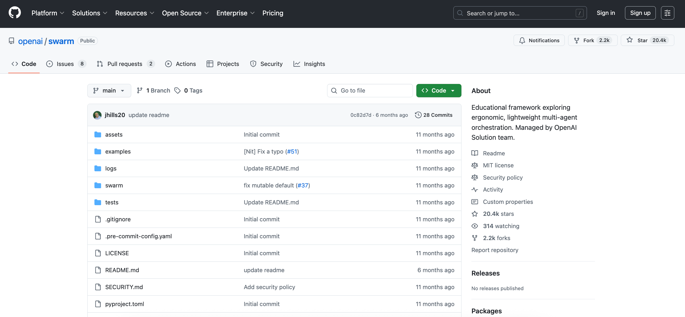The image size is (685, 317).
Task: Open the openai organization link
Action: (30, 41)
